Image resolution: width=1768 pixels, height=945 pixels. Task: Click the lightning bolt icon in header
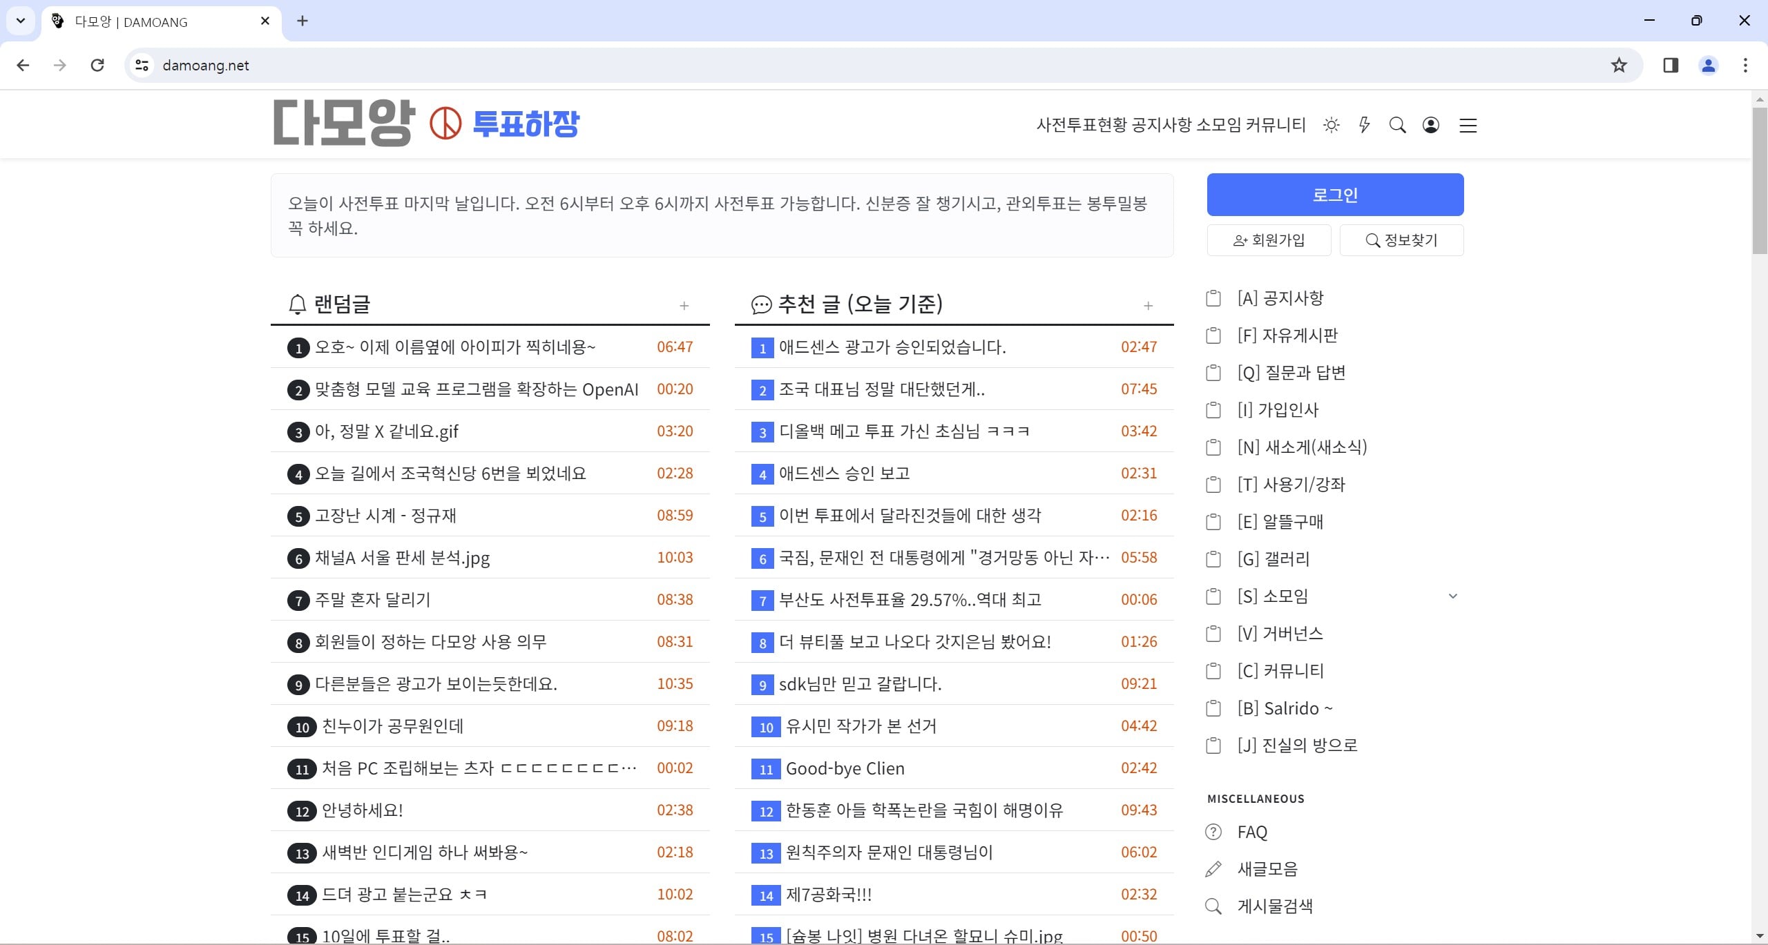(x=1364, y=125)
